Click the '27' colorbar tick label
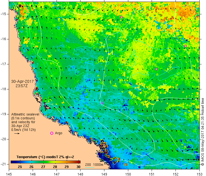 point(43,167)
